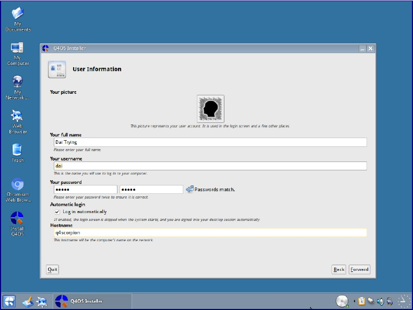The image size is (413, 310).
Task: Click the User Information ID card icon
Action: click(x=57, y=69)
